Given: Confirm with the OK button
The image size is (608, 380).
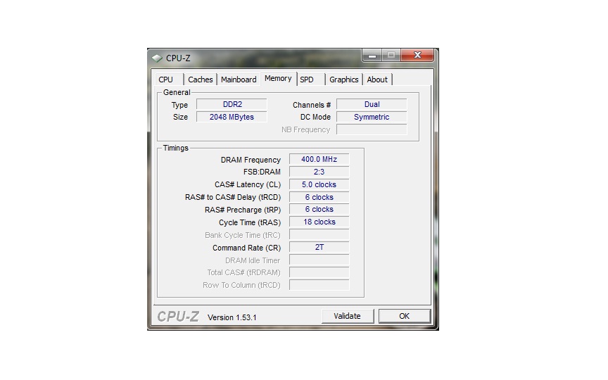Looking at the screenshot, I should tap(405, 316).
